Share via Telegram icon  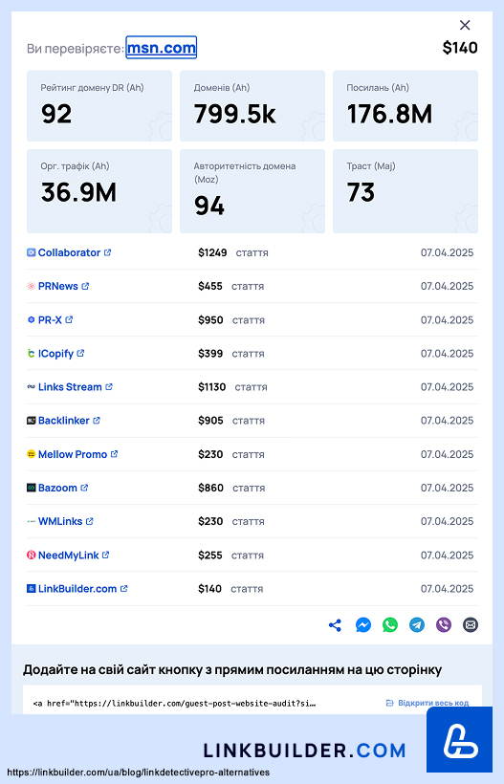(x=417, y=625)
